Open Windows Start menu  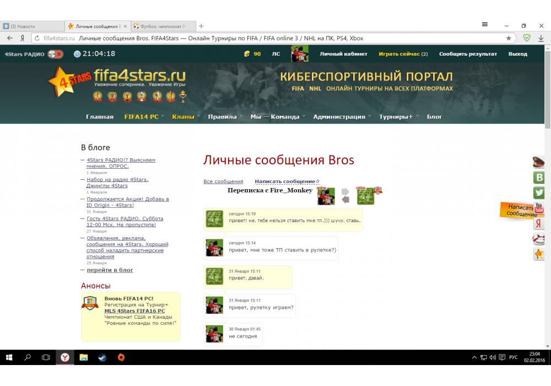tap(9, 357)
